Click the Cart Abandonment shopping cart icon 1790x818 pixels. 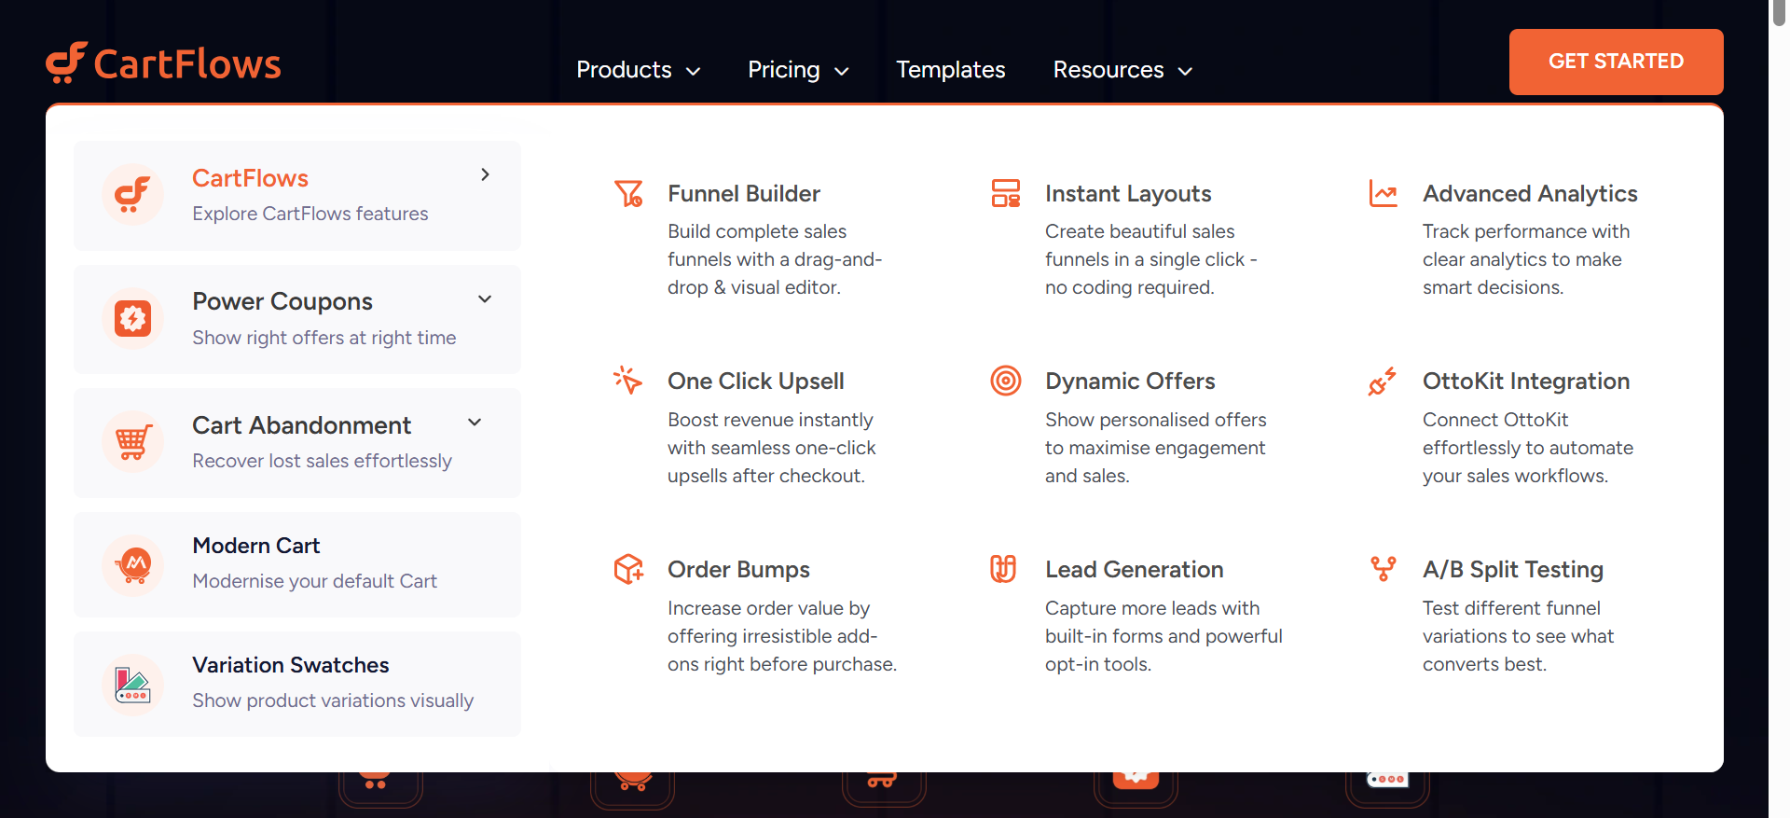(132, 441)
